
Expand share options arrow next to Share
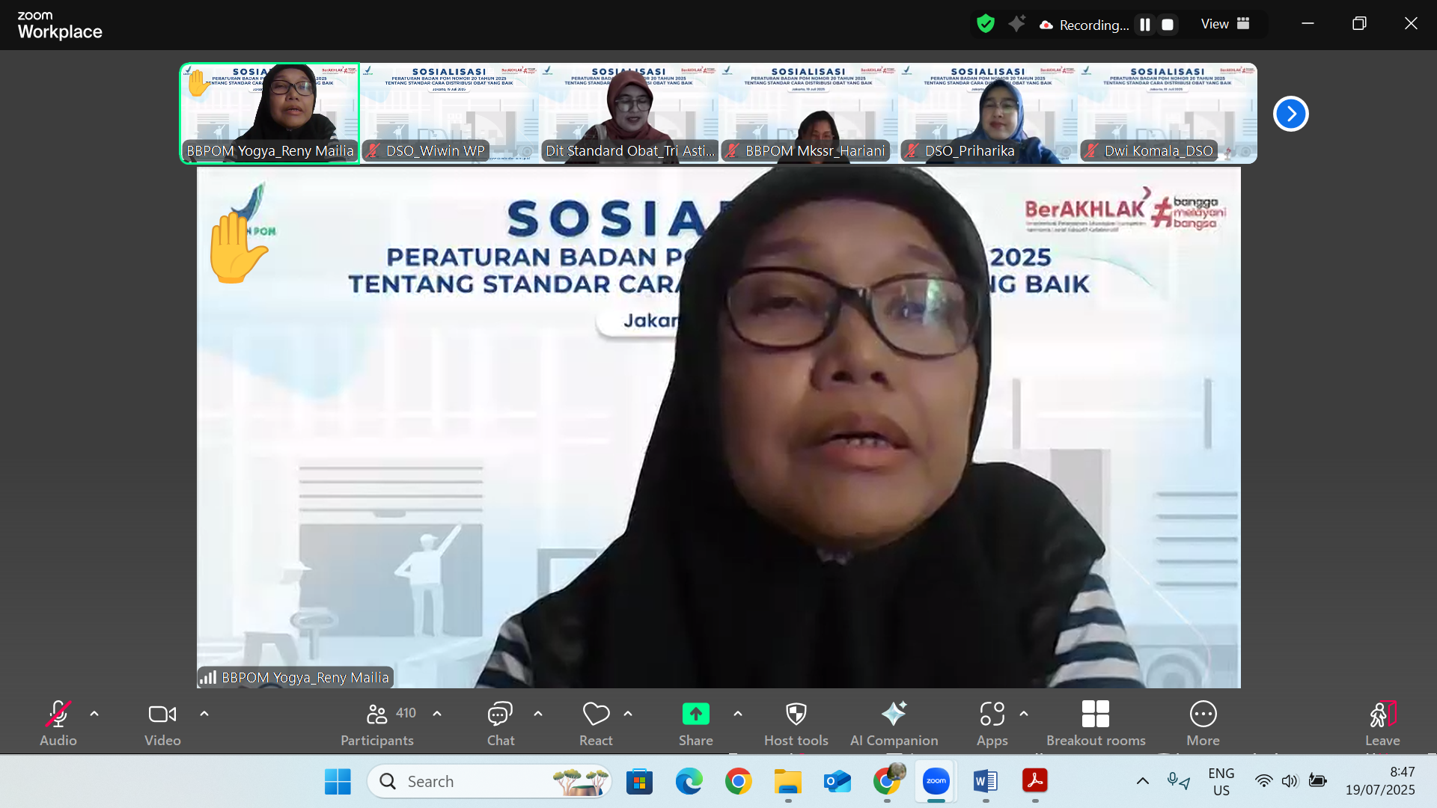point(738,714)
